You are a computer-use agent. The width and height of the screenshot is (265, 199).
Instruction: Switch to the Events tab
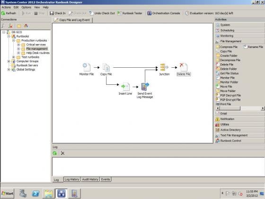(106, 180)
